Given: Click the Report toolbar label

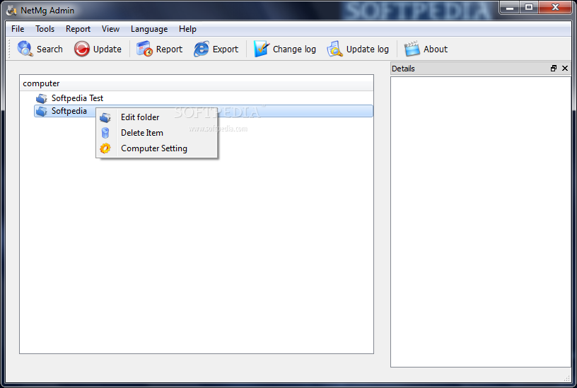Looking at the screenshot, I should point(169,49).
